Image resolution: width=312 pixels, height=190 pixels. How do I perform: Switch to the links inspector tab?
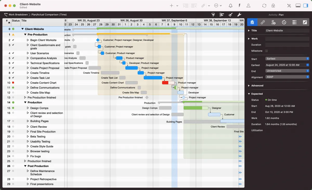[263, 22]
